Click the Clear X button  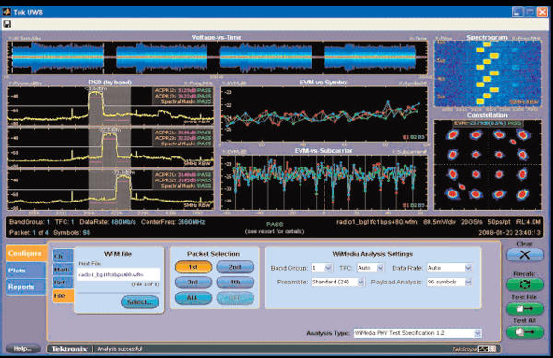point(524,255)
